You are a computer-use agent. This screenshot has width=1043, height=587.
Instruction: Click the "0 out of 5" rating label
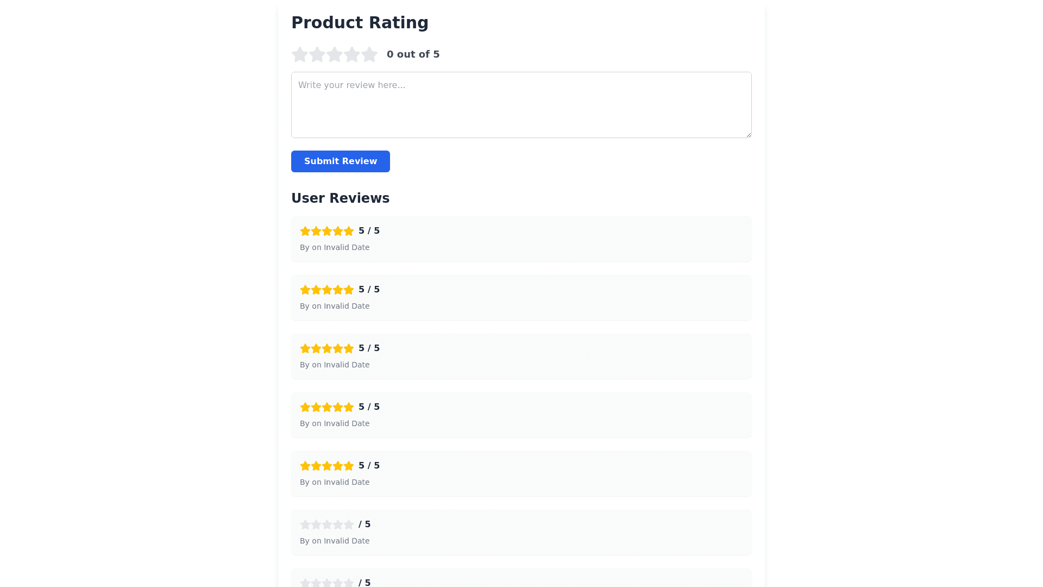tap(413, 54)
